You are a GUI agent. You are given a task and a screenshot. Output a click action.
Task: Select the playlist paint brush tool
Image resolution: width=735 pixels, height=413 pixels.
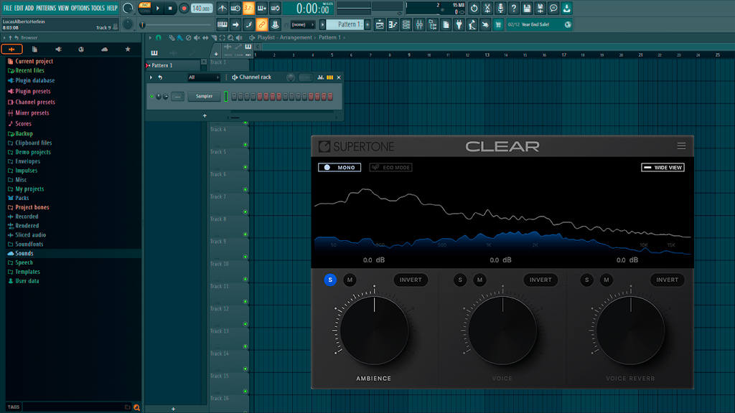point(180,37)
